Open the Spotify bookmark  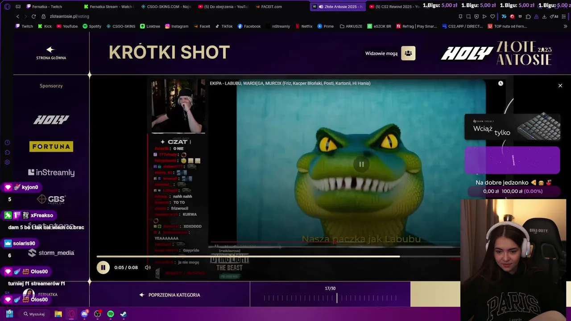pos(92,26)
